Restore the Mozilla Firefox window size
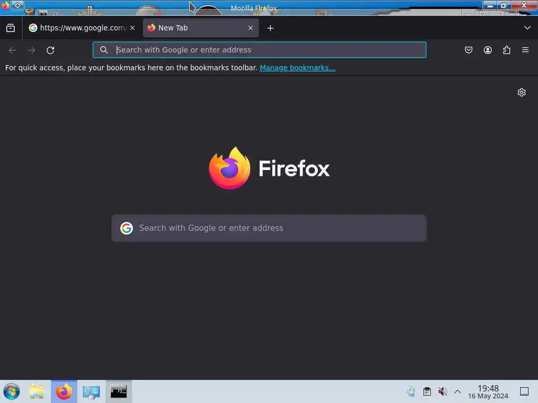This screenshot has width=538, height=403. pos(504,5)
